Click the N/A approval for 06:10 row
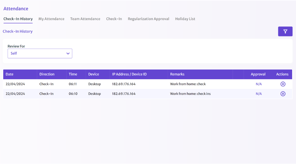Viewport: 296px width, 164px height. coord(259,94)
